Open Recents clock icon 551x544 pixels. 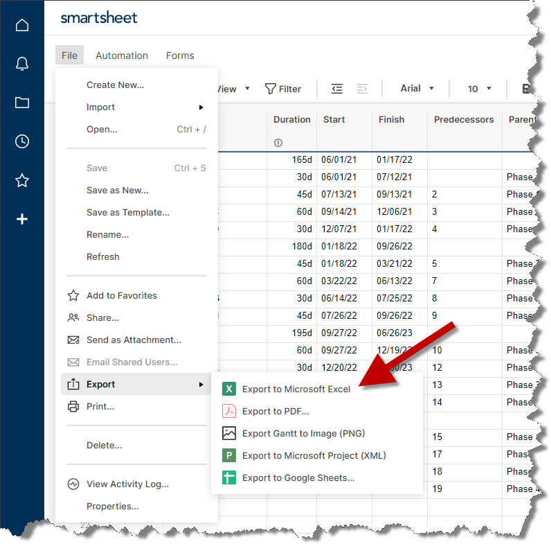pos(22,141)
